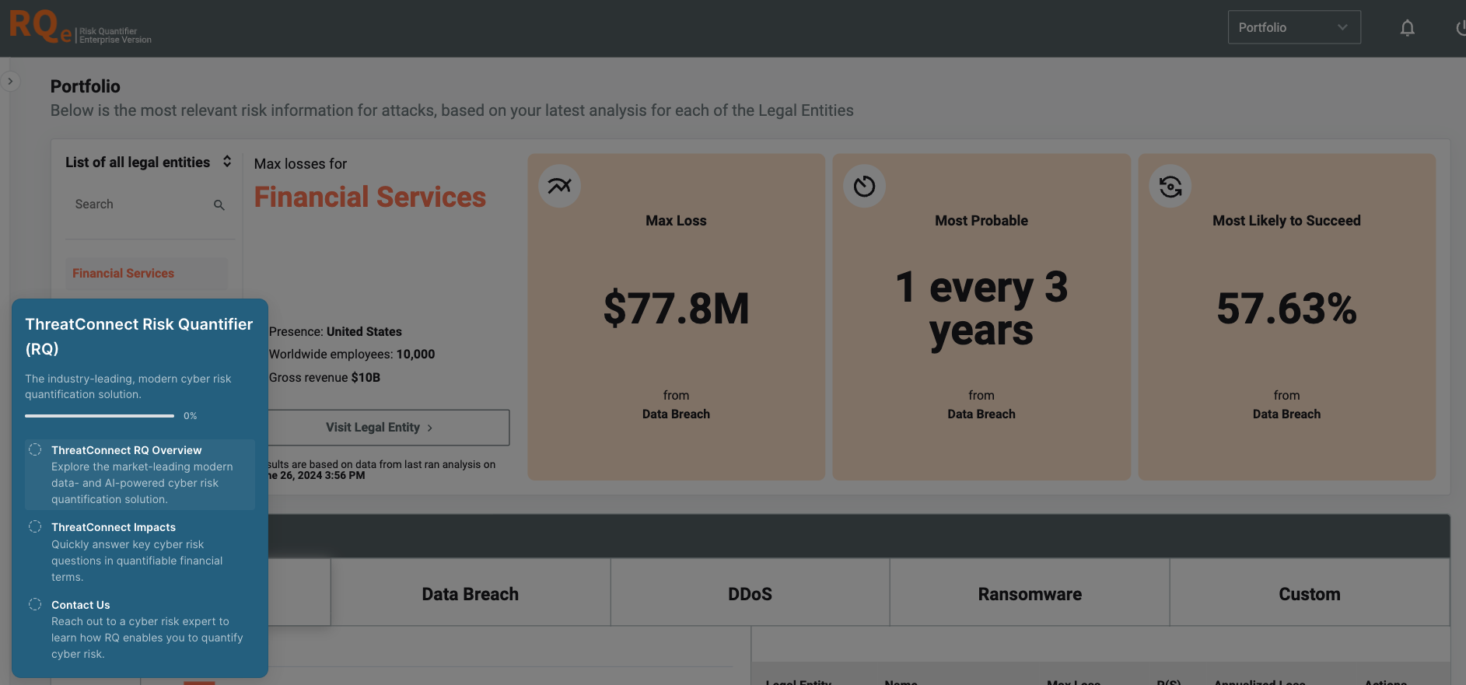Click the RQe Risk Quantifier logo
Viewport: 1466px width, 685px height.
click(80, 27)
